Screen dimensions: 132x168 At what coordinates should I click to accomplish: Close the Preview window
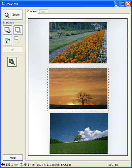click(128, 4)
